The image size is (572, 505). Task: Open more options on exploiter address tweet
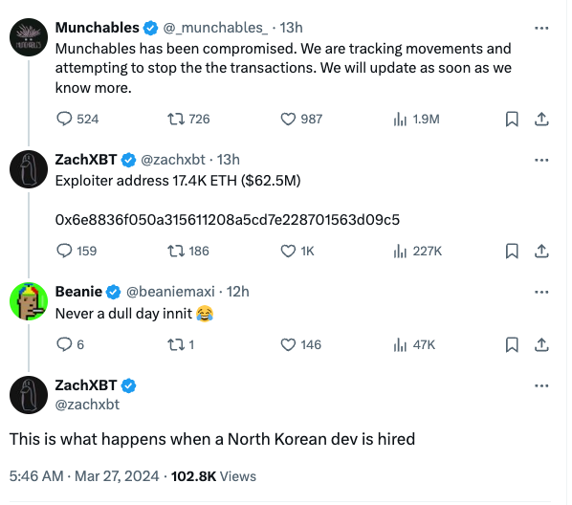click(541, 160)
